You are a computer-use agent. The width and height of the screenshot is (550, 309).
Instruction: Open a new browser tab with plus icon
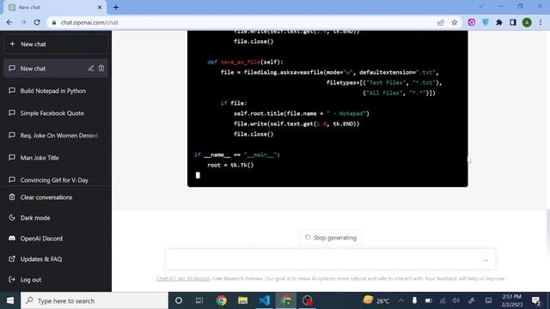(116, 7)
